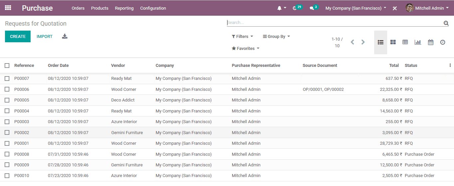Image resolution: width=454 pixels, height=186 pixels.
Task: Sort by Vendor column header
Action: coord(118,66)
